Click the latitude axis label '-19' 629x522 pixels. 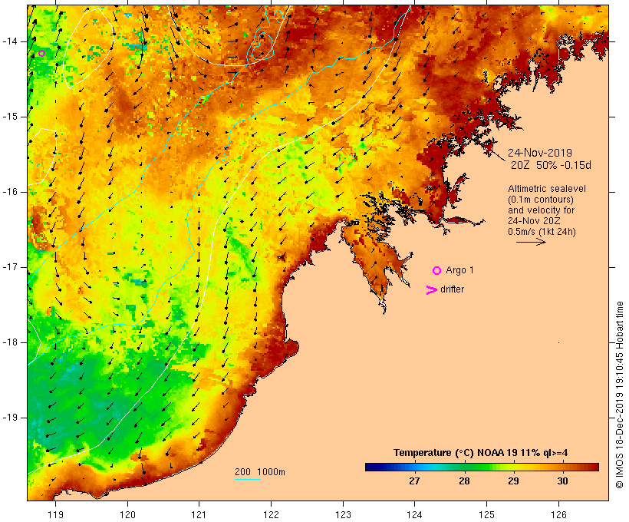coord(9,418)
